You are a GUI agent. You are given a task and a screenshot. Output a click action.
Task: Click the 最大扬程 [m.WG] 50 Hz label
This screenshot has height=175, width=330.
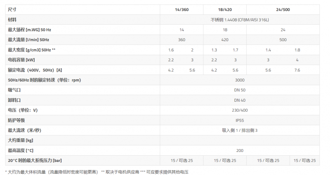29,30
